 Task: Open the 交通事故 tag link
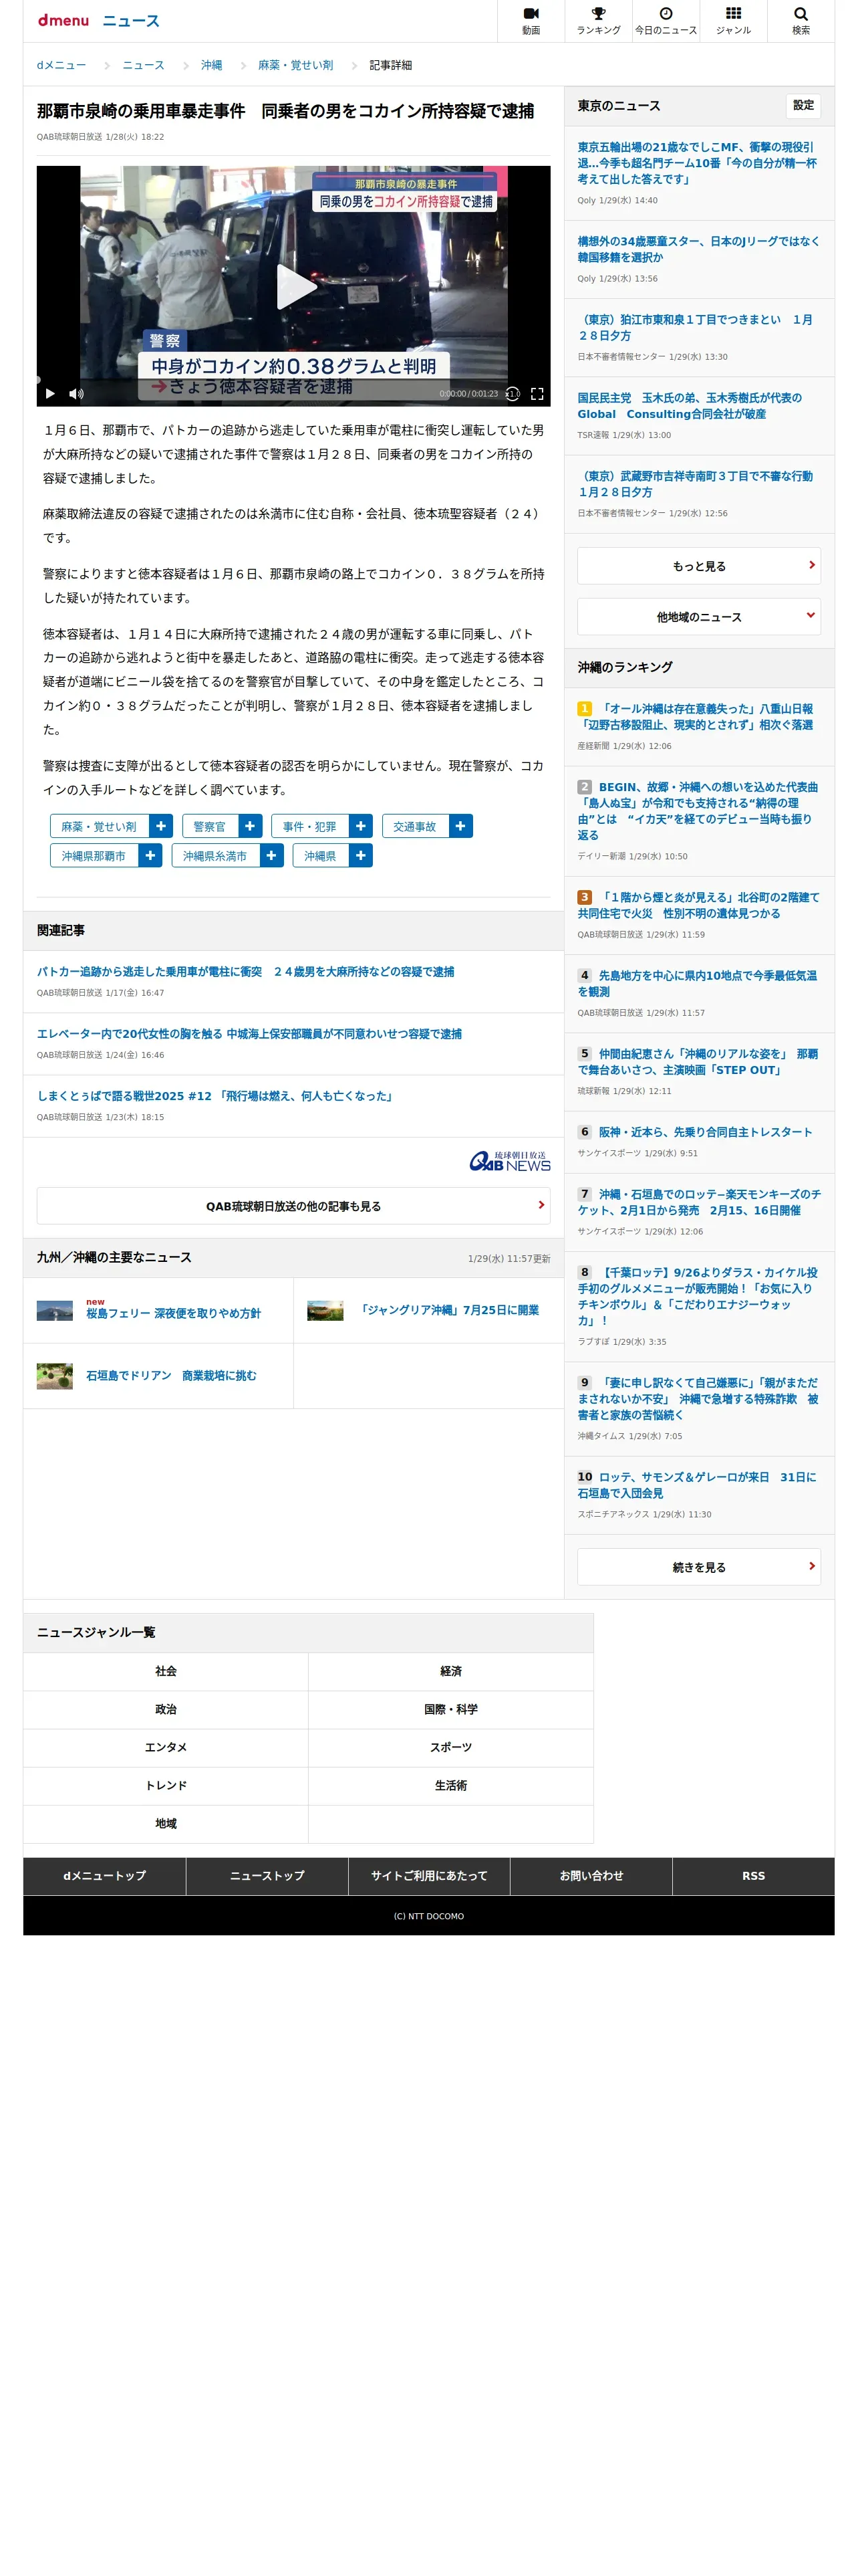click(x=414, y=826)
